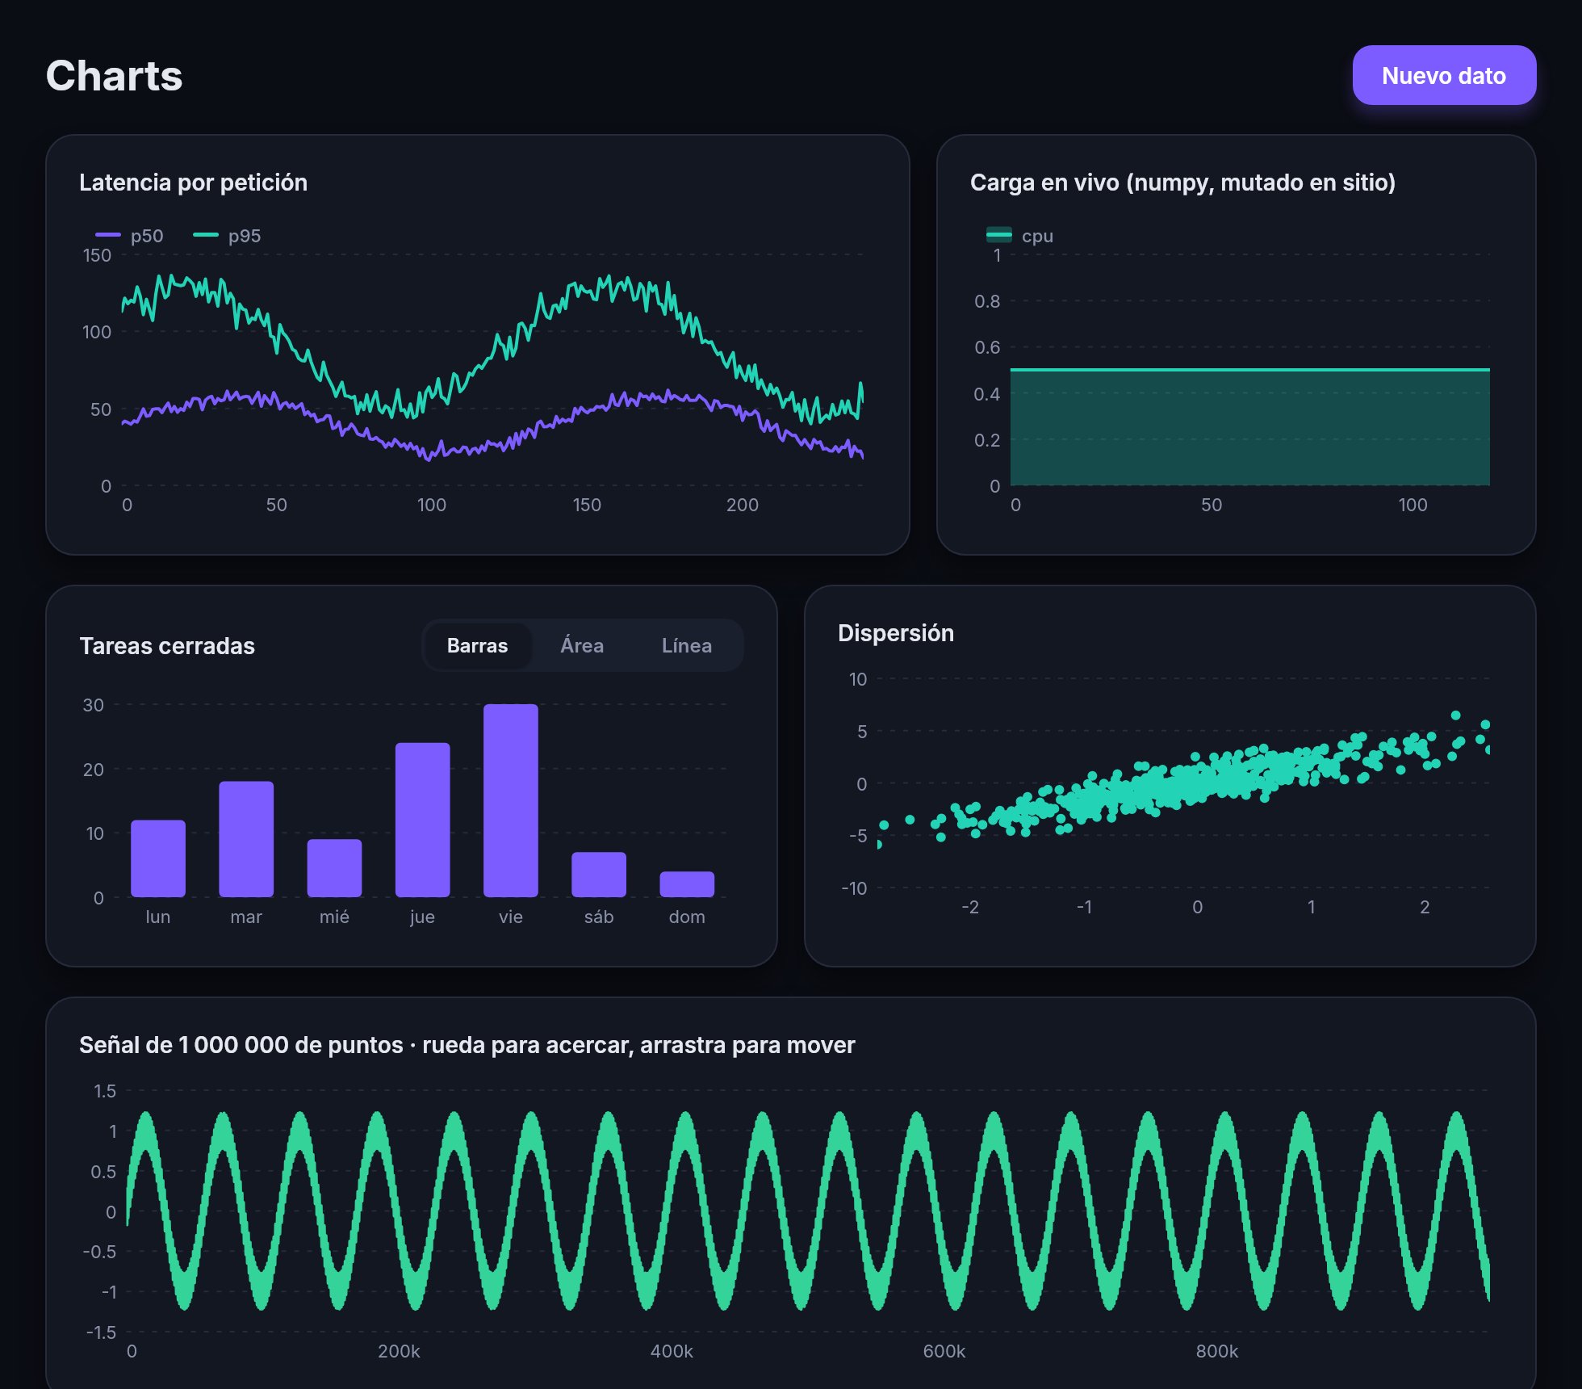Select the Barras chart tab
This screenshot has height=1389, width=1582.
pos(477,645)
